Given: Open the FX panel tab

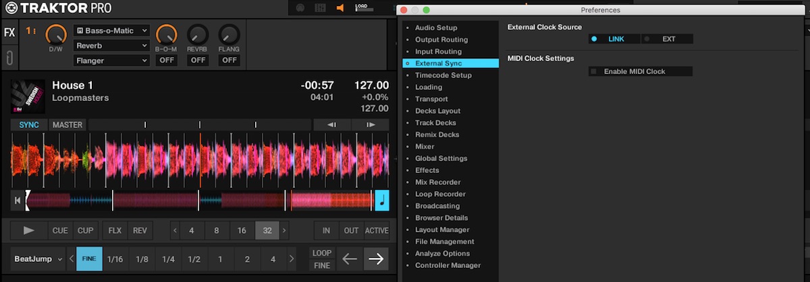Looking at the screenshot, I should click(x=9, y=32).
